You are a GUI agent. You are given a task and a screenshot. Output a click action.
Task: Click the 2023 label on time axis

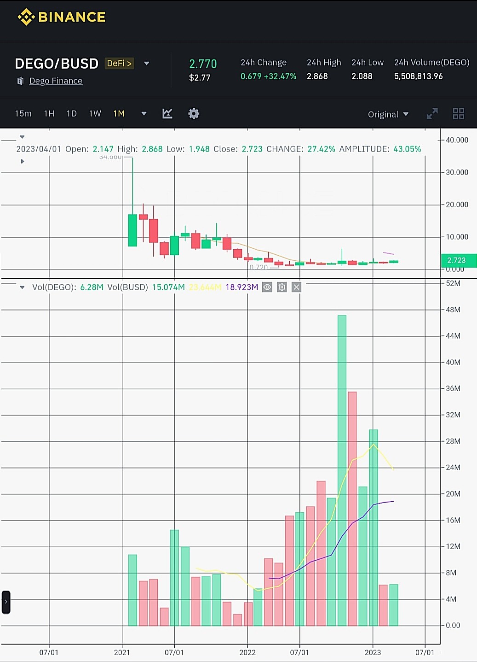(373, 652)
